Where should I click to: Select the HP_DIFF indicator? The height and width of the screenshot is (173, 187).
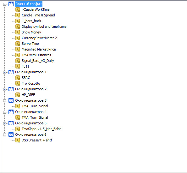tap(28, 95)
